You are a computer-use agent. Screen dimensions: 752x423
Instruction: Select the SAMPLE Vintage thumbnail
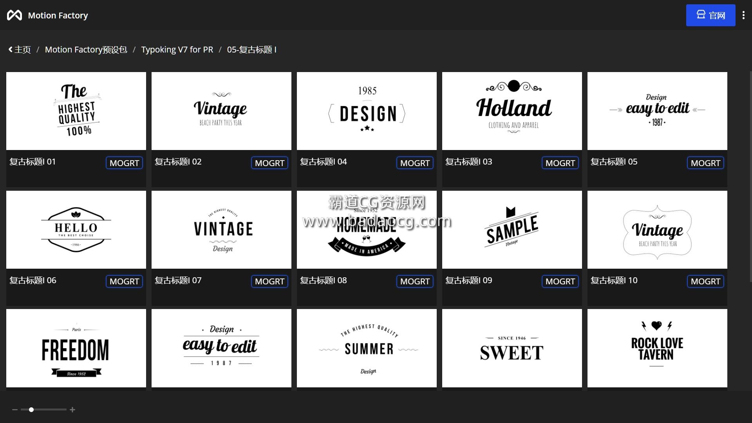point(512,230)
